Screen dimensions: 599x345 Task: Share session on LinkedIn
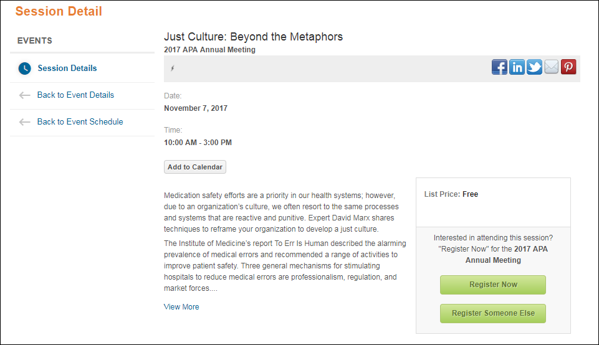(x=517, y=67)
